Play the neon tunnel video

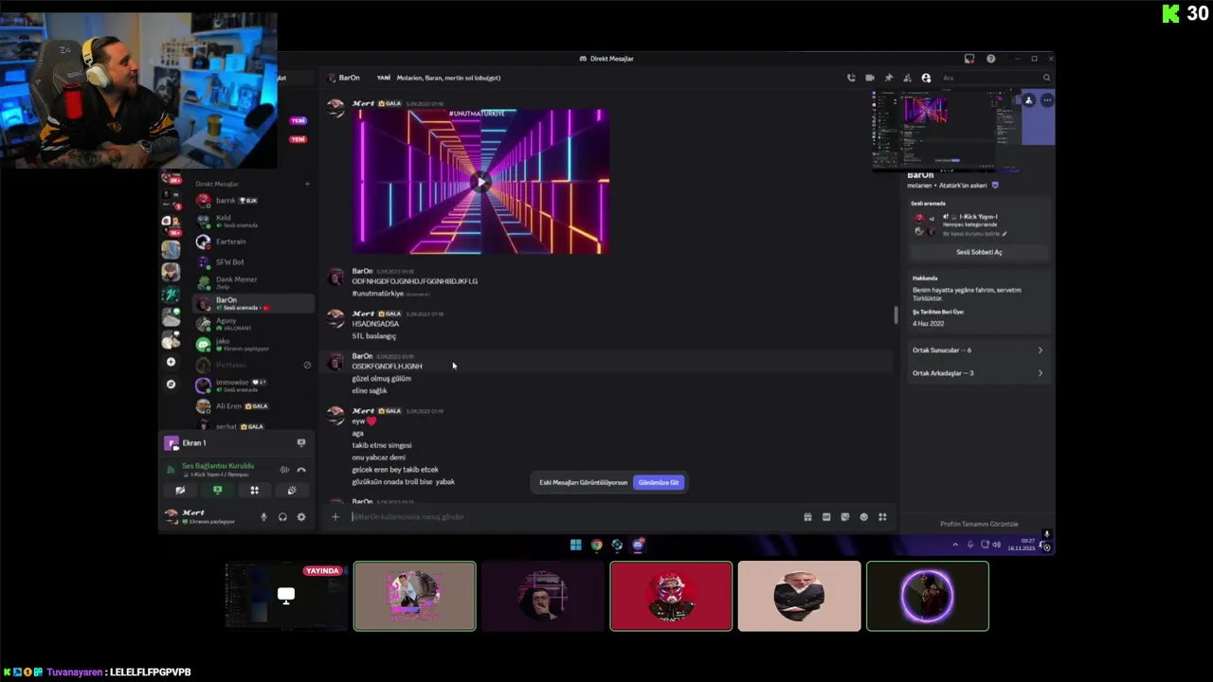click(x=481, y=181)
